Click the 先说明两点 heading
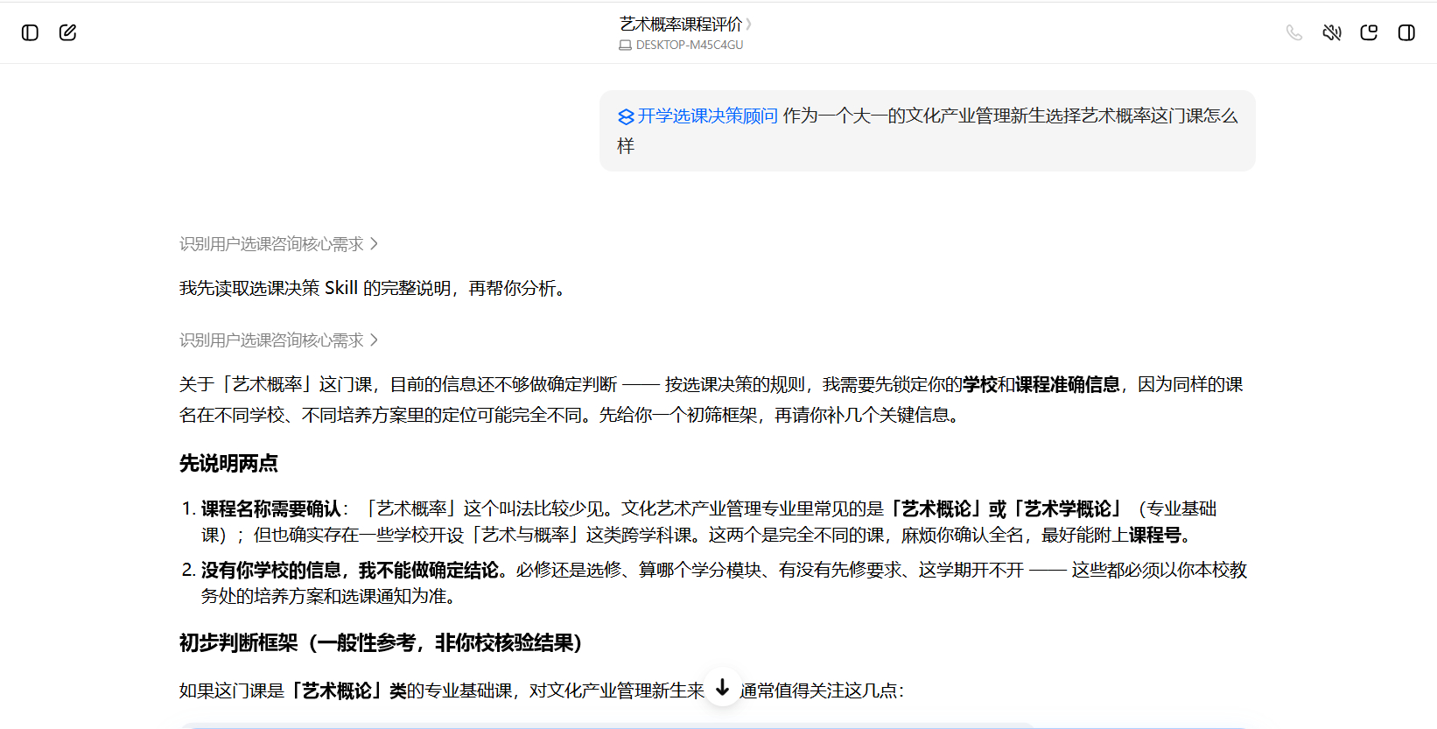 (228, 464)
